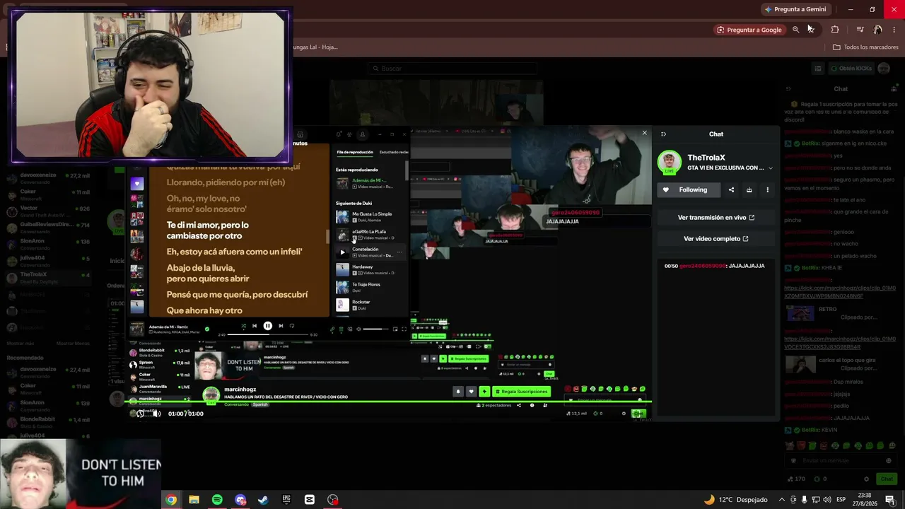Collapse the clip Chat panel
The height and width of the screenshot is (509, 905).
pyautogui.click(x=663, y=134)
